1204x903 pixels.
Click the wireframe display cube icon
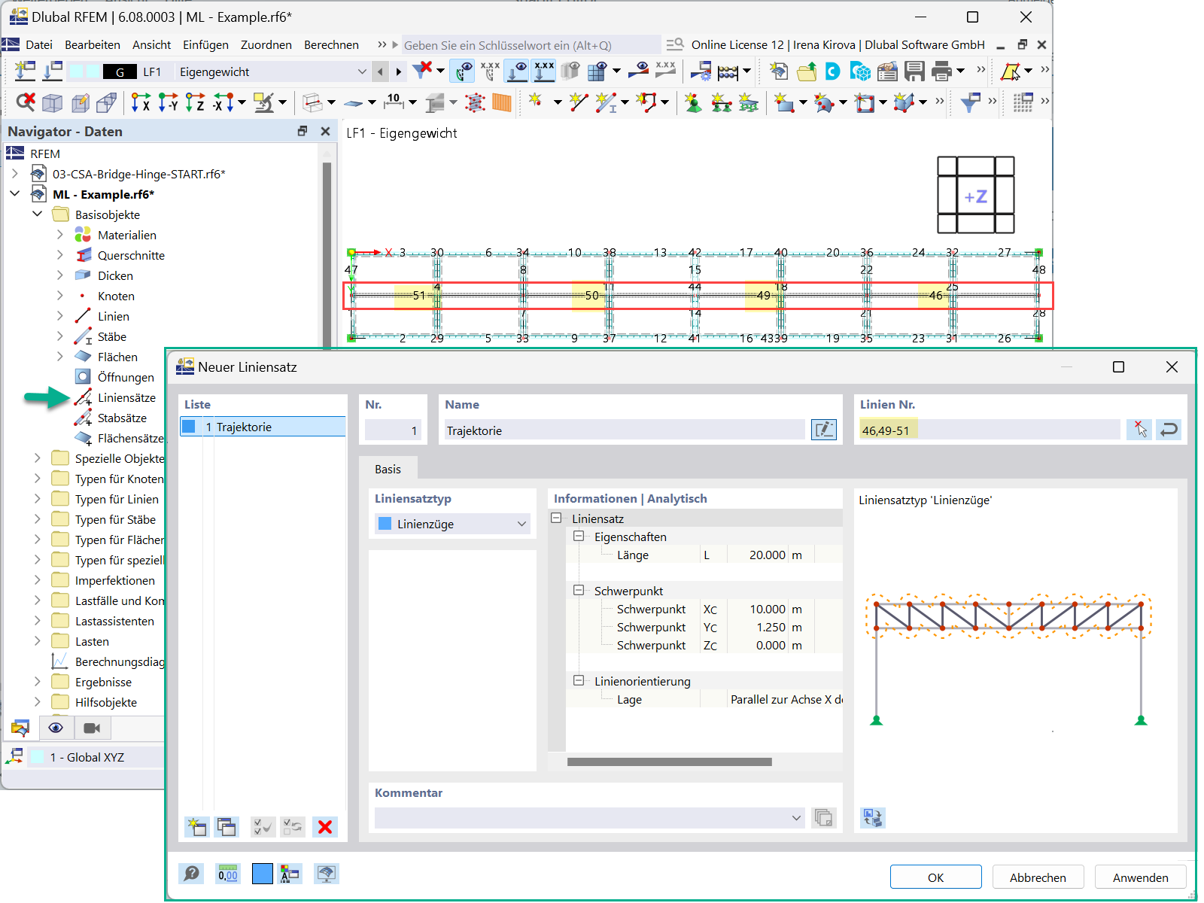point(52,102)
